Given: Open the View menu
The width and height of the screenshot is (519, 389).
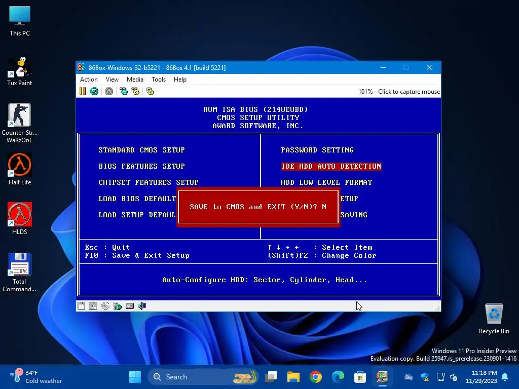Looking at the screenshot, I should [x=112, y=80].
